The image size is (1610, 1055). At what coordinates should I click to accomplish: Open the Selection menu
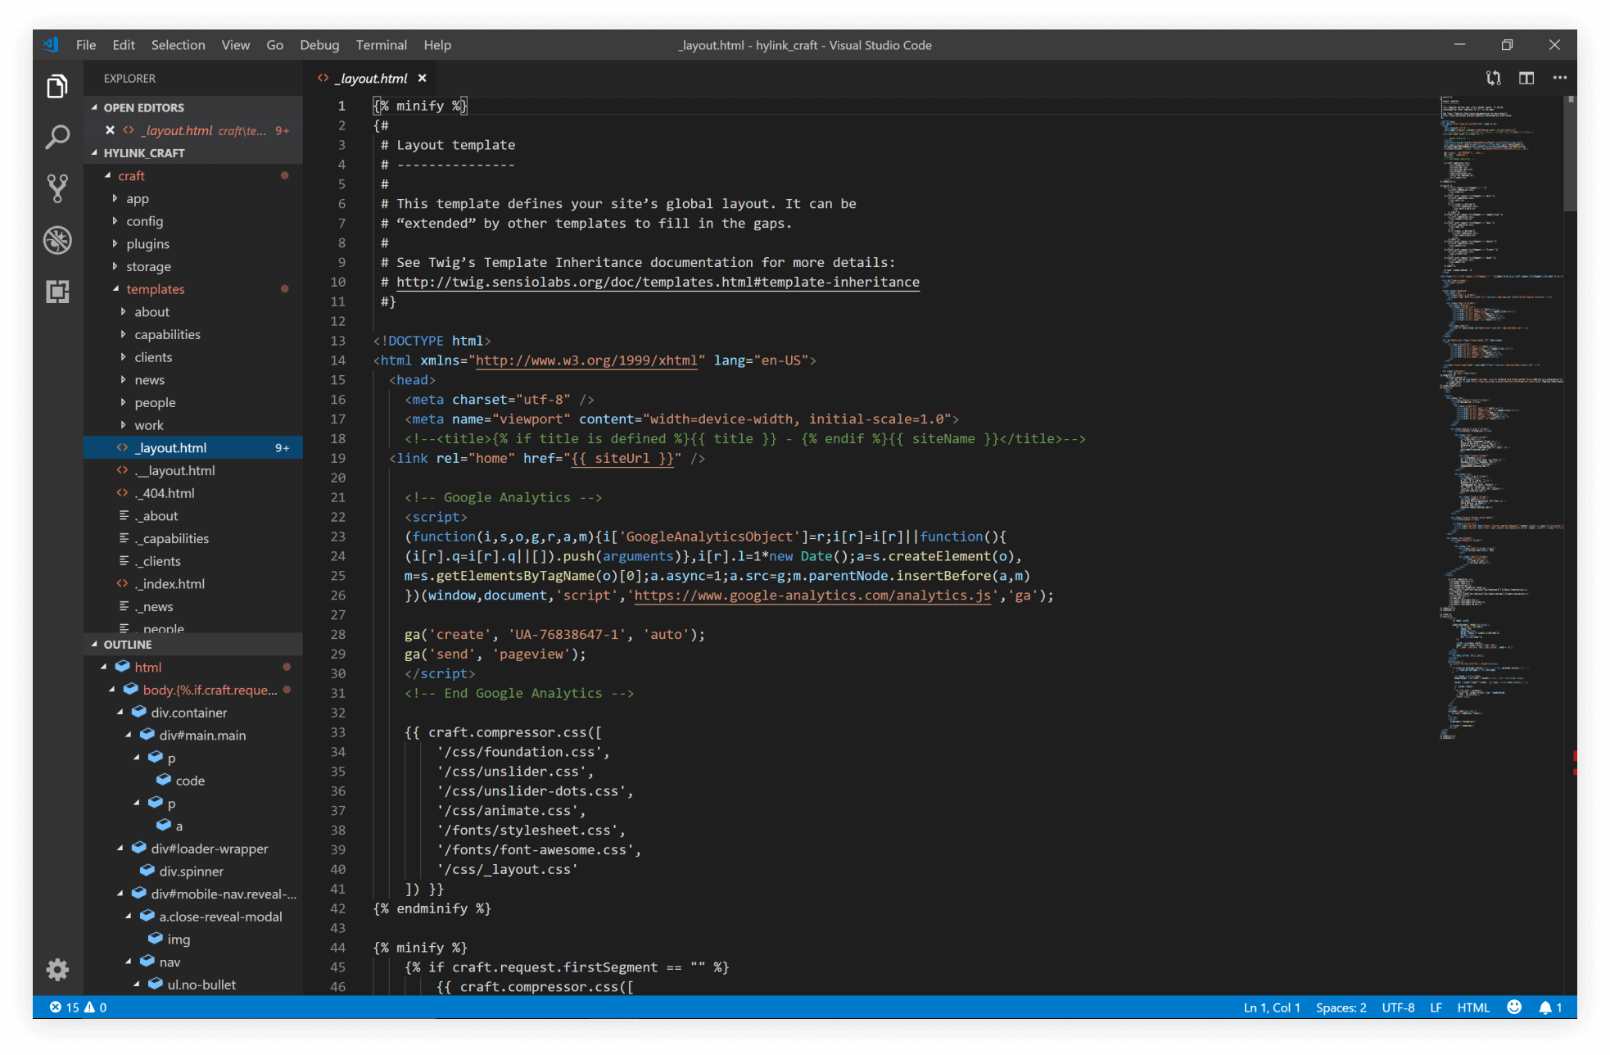point(178,45)
